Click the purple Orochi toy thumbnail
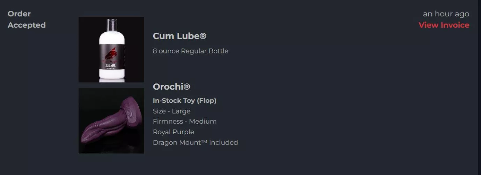481x175 pixels. tap(111, 121)
